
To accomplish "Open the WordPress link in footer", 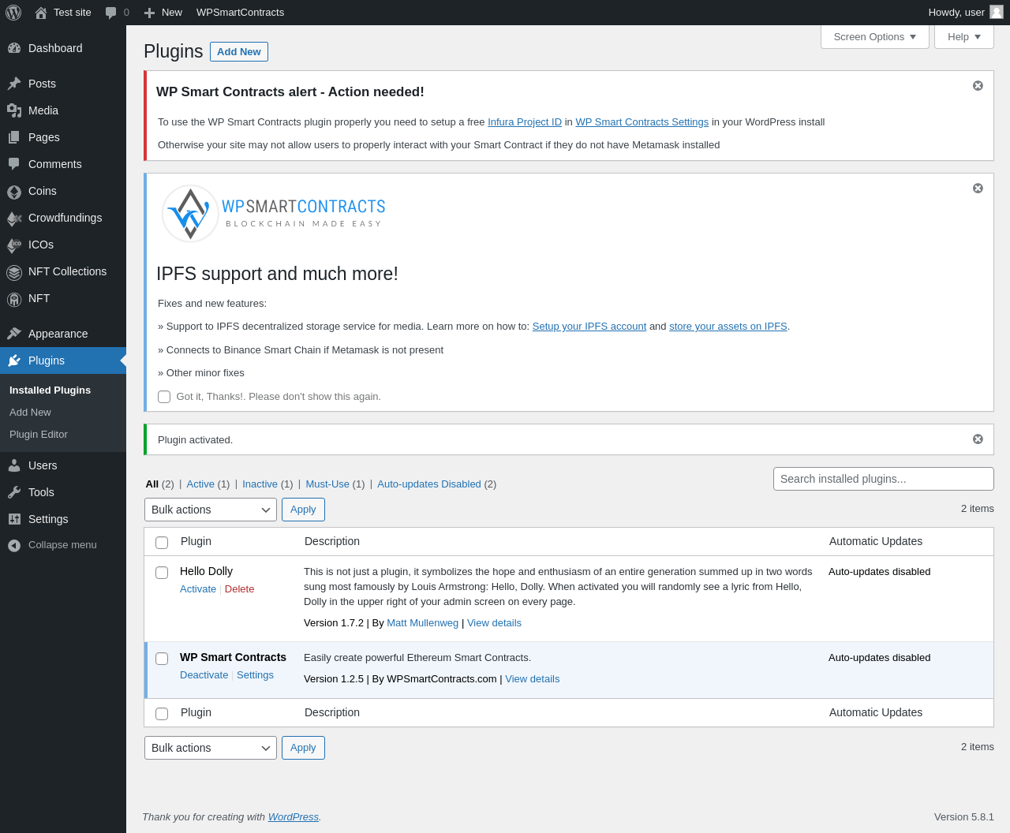I will click(x=293, y=817).
